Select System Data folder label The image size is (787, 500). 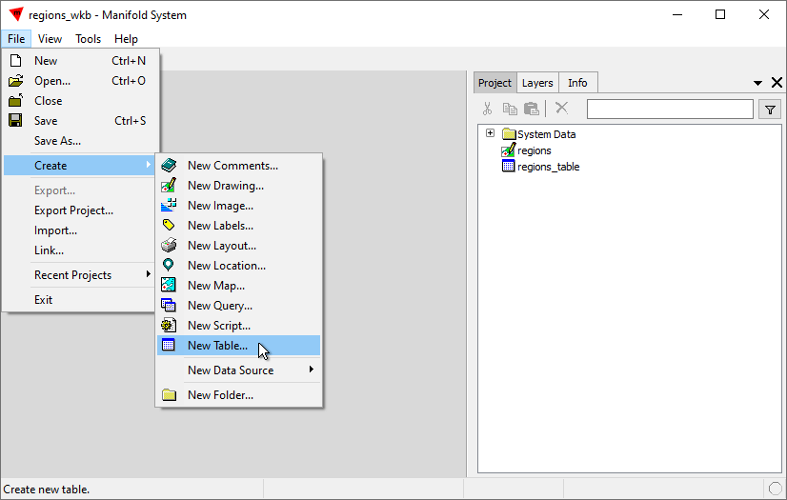pyautogui.click(x=546, y=134)
